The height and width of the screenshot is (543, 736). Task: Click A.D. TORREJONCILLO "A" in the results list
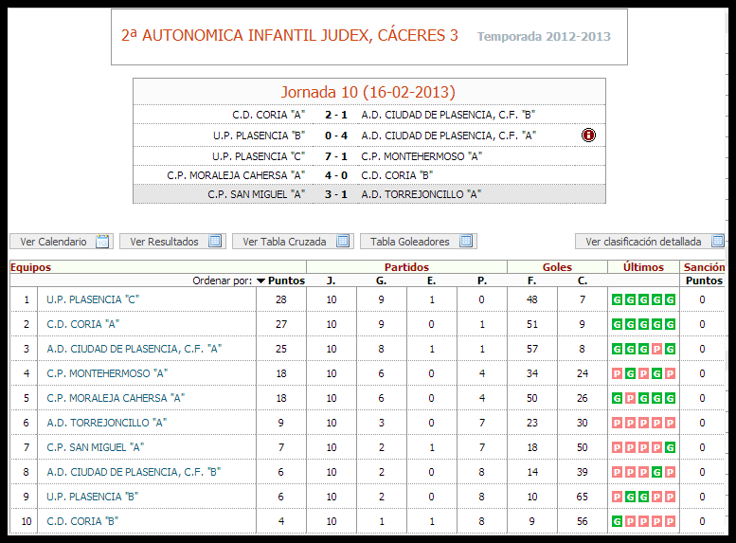(x=422, y=194)
